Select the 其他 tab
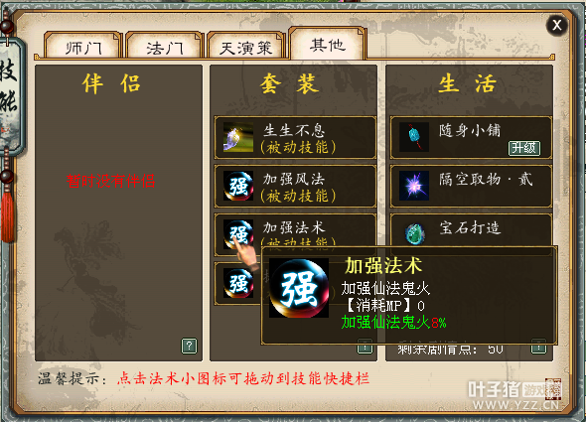 pyautogui.click(x=327, y=44)
